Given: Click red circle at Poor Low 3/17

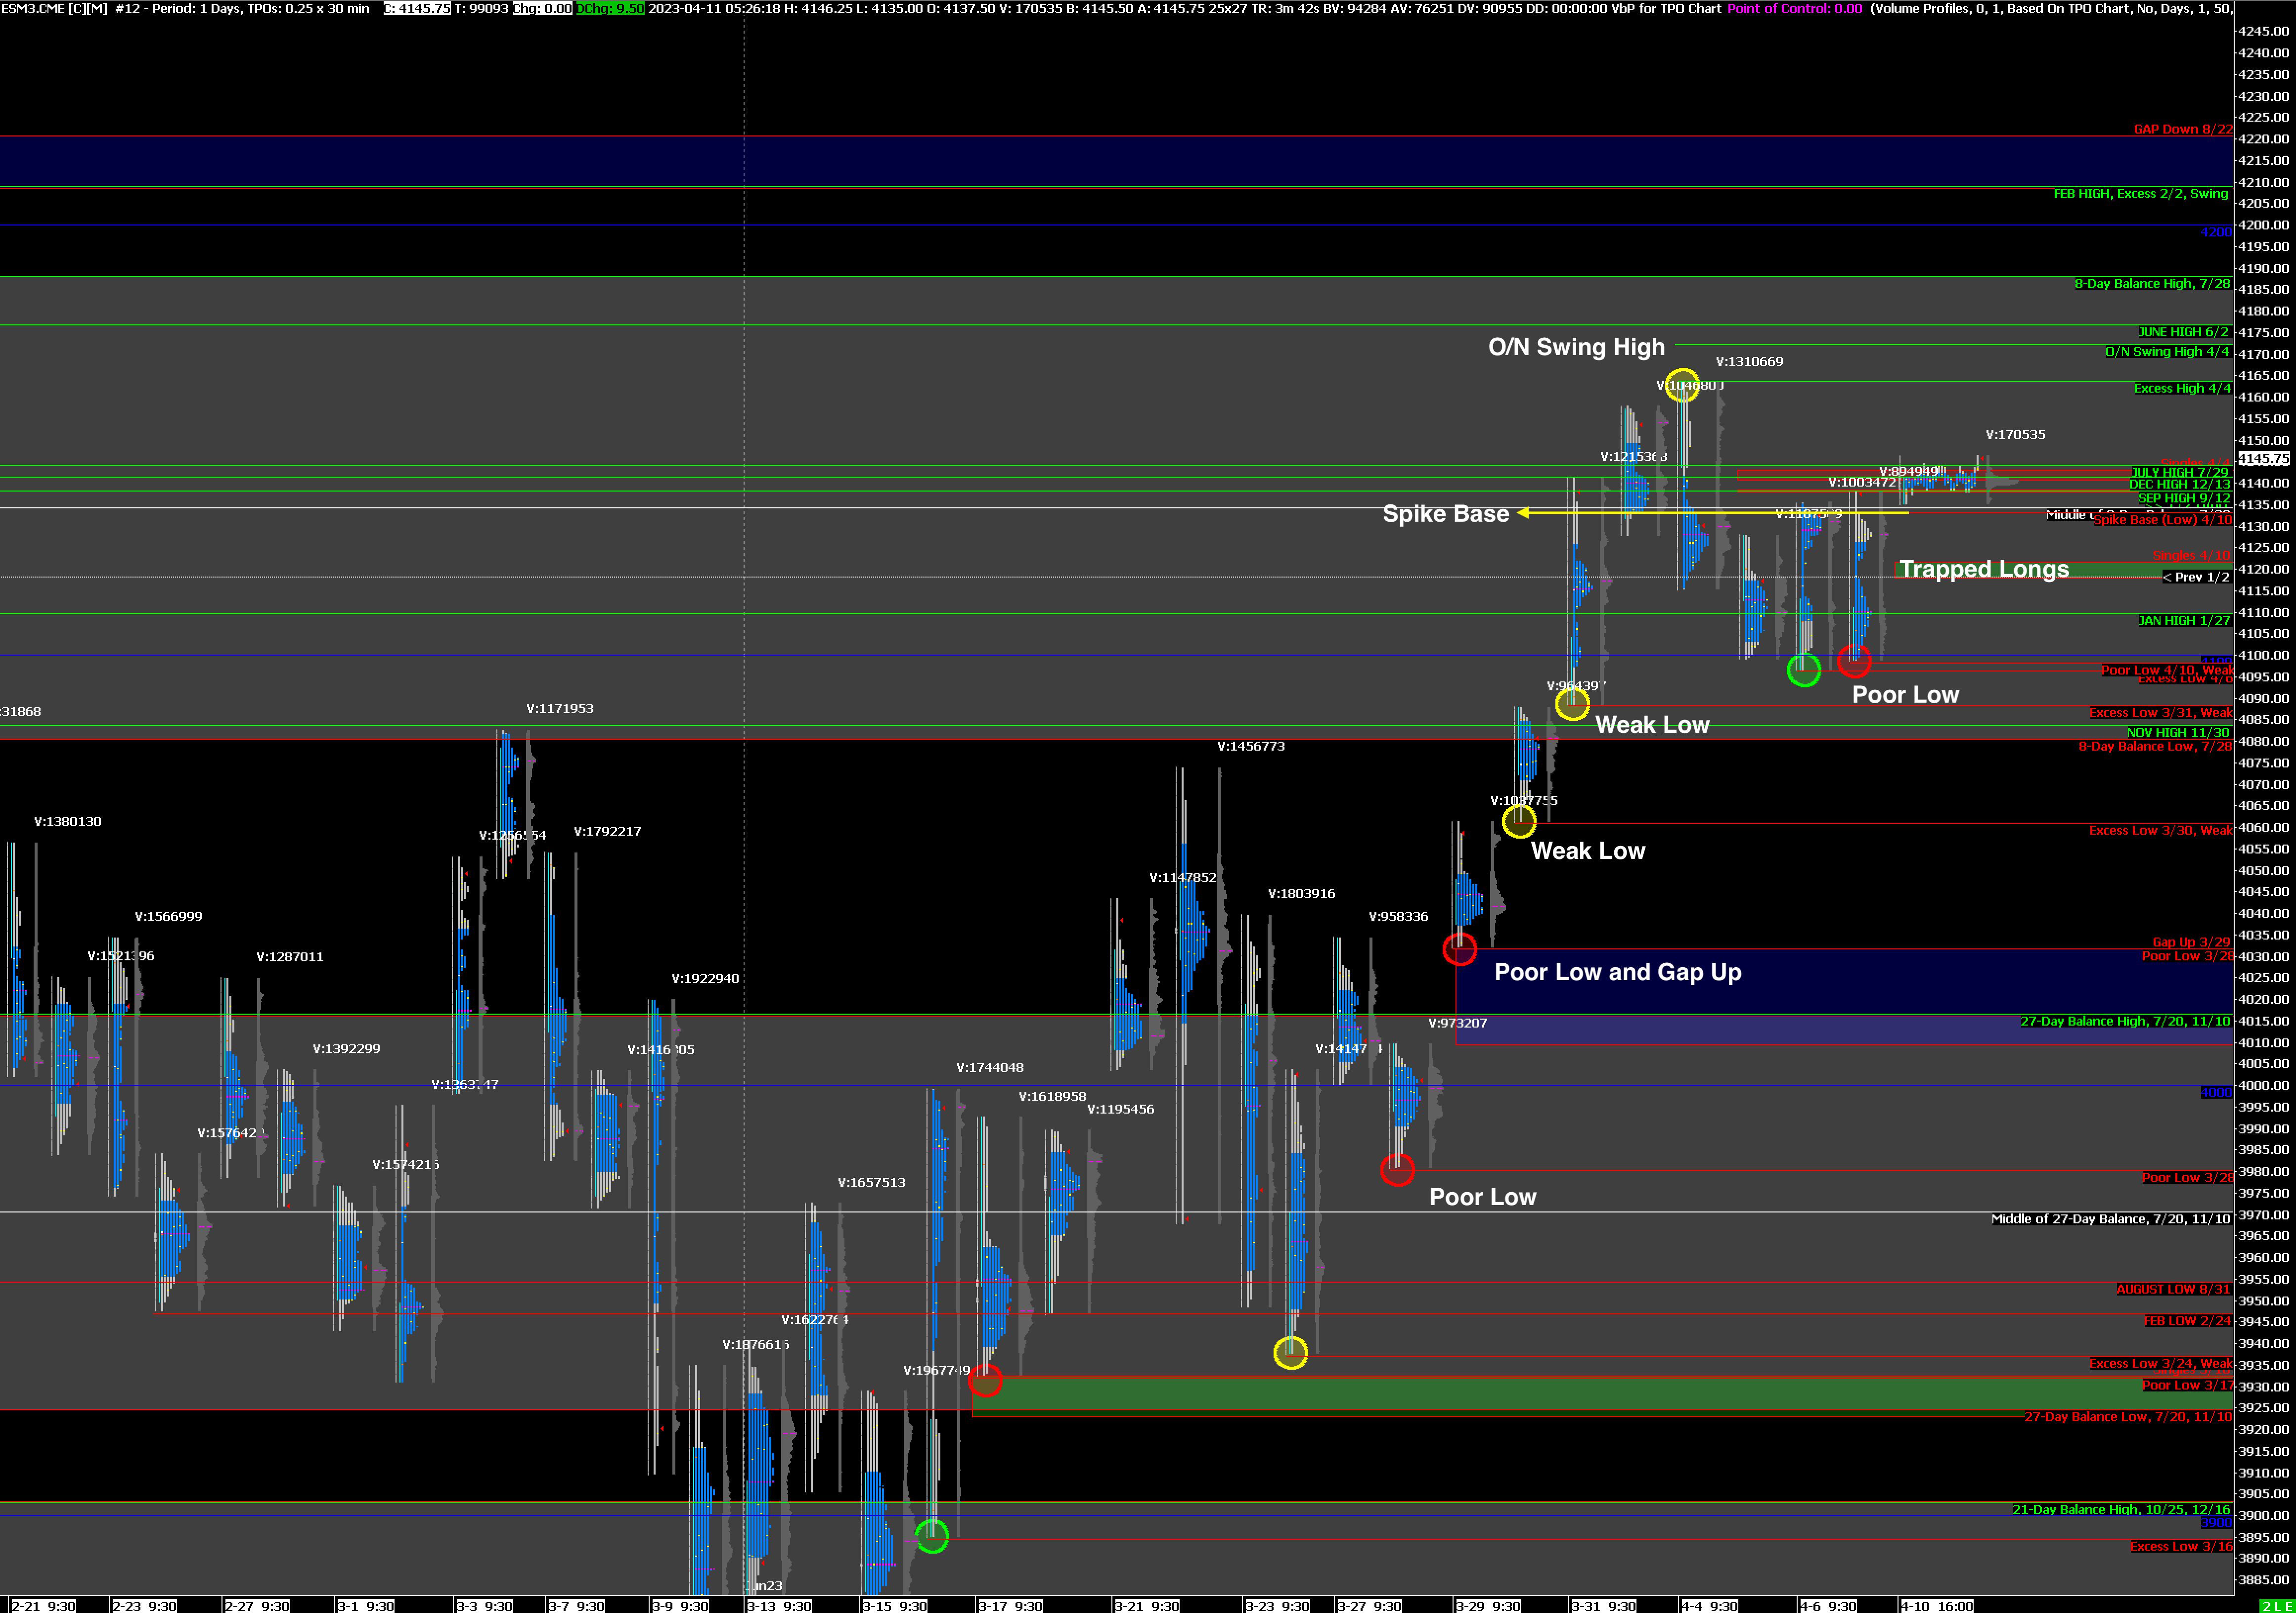Looking at the screenshot, I should click(985, 1380).
